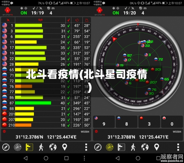Open location pin view in left screen
The height and width of the screenshot is (163, 184).
[64, 147]
